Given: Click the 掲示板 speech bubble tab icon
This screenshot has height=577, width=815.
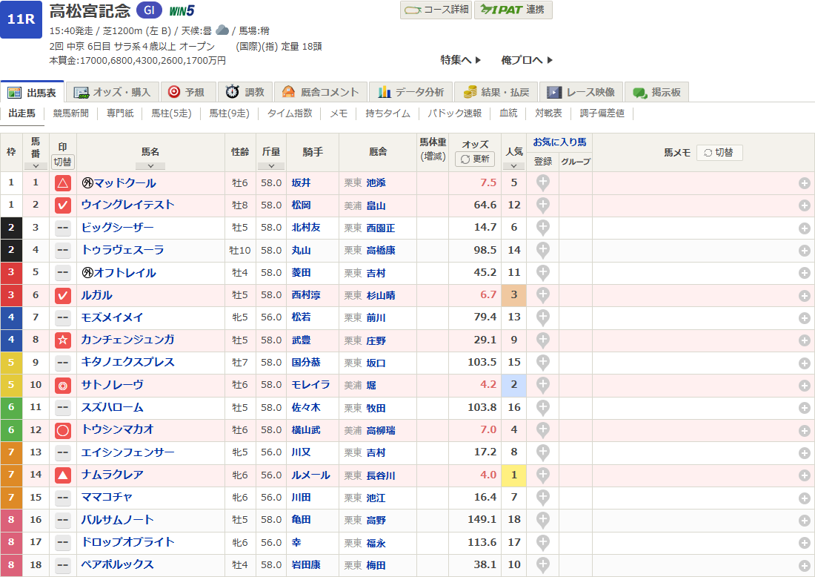Looking at the screenshot, I should tap(640, 93).
